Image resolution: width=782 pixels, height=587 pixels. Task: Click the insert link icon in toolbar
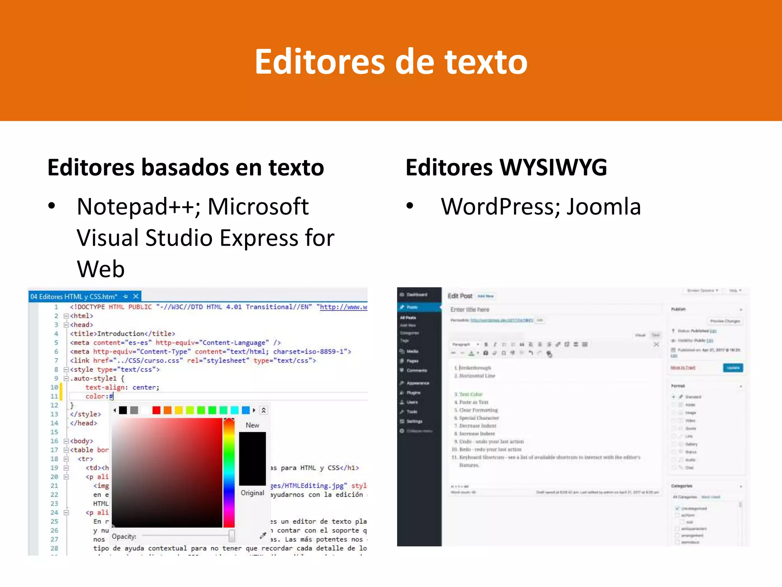tap(558, 344)
